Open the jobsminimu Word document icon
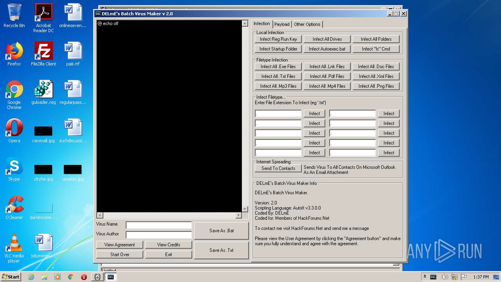Image resolution: width=501 pixels, height=282 pixels. pyautogui.click(x=43, y=246)
